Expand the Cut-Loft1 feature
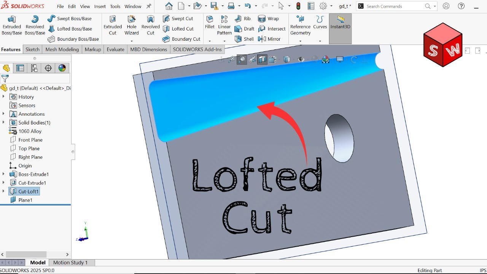 coord(3,191)
